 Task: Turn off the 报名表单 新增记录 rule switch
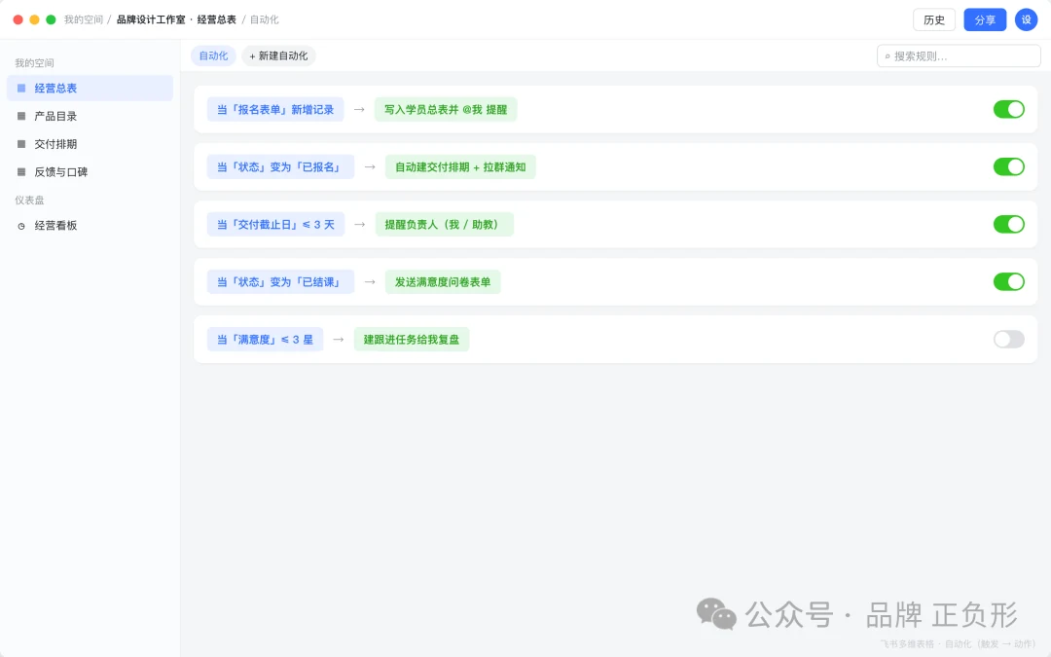tap(1009, 109)
